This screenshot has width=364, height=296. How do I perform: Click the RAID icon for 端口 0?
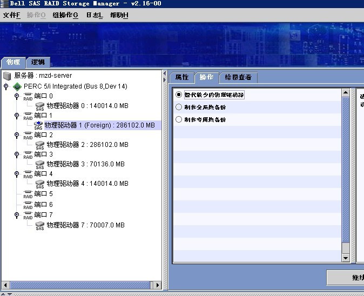pos(28,97)
